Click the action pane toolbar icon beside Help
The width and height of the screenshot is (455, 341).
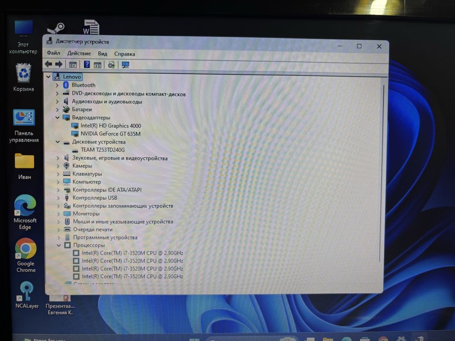coord(97,65)
